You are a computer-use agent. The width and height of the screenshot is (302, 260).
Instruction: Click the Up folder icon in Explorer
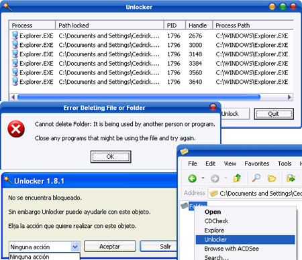tap(237, 178)
